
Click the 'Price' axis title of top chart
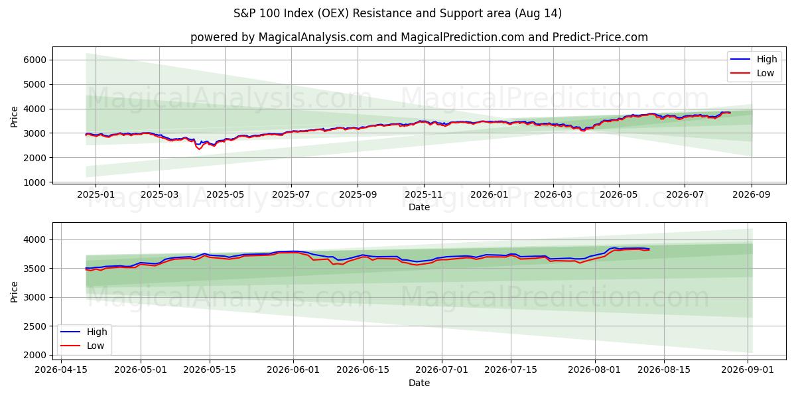[x=15, y=116]
